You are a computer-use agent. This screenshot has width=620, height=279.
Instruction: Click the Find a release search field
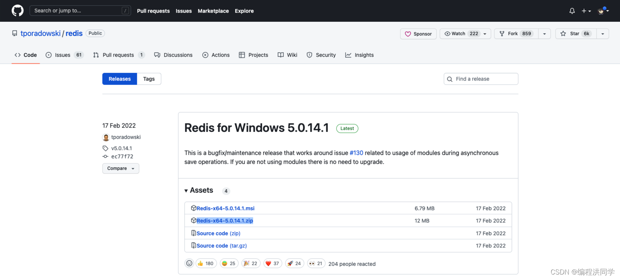click(481, 79)
